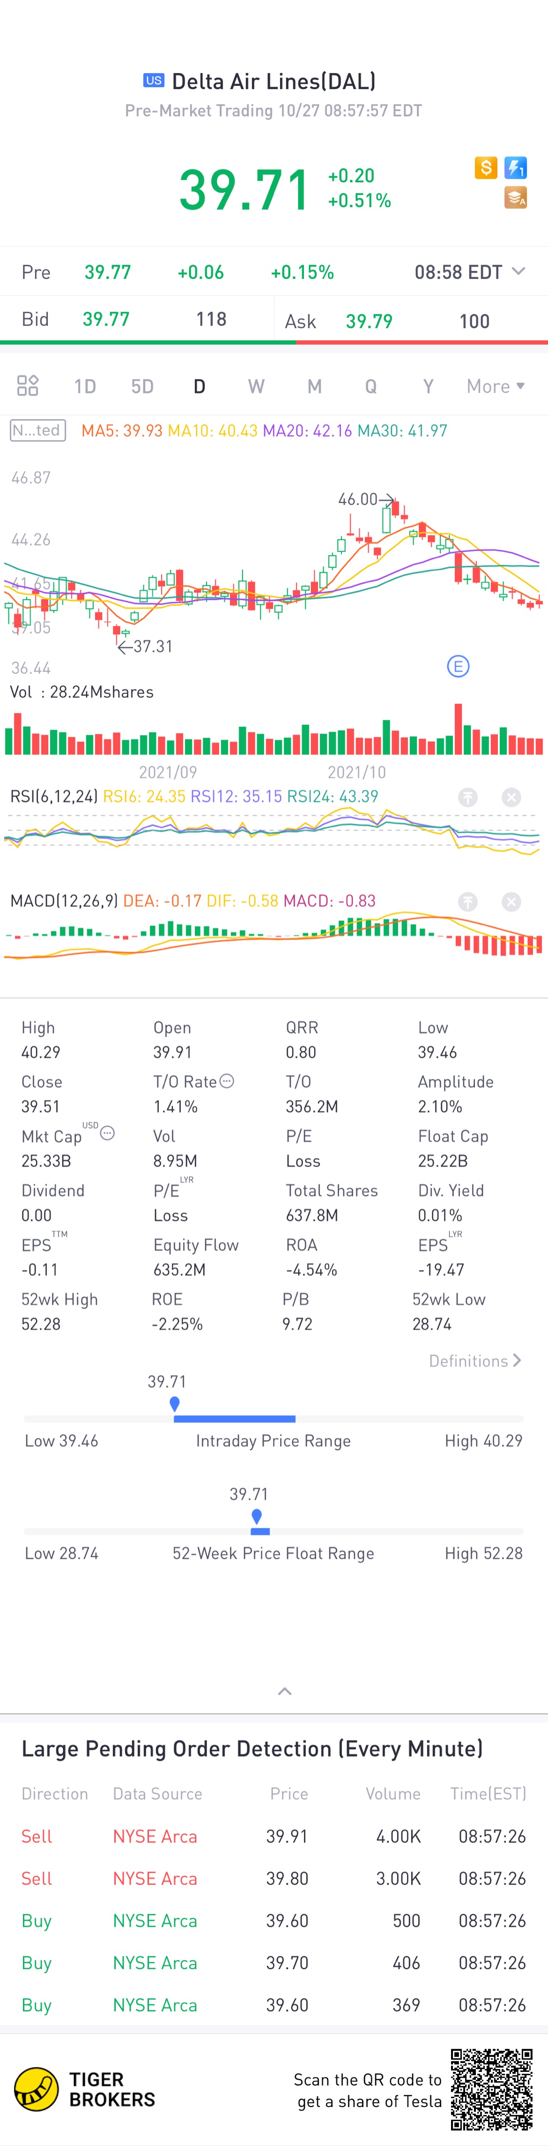The width and height of the screenshot is (548, 2146).
Task: Tap the earnings E marker on chart
Action: click(x=458, y=666)
